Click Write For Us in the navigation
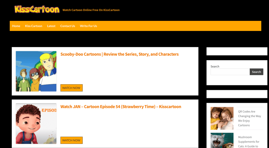This screenshot has height=148, width=269. [x=88, y=26]
